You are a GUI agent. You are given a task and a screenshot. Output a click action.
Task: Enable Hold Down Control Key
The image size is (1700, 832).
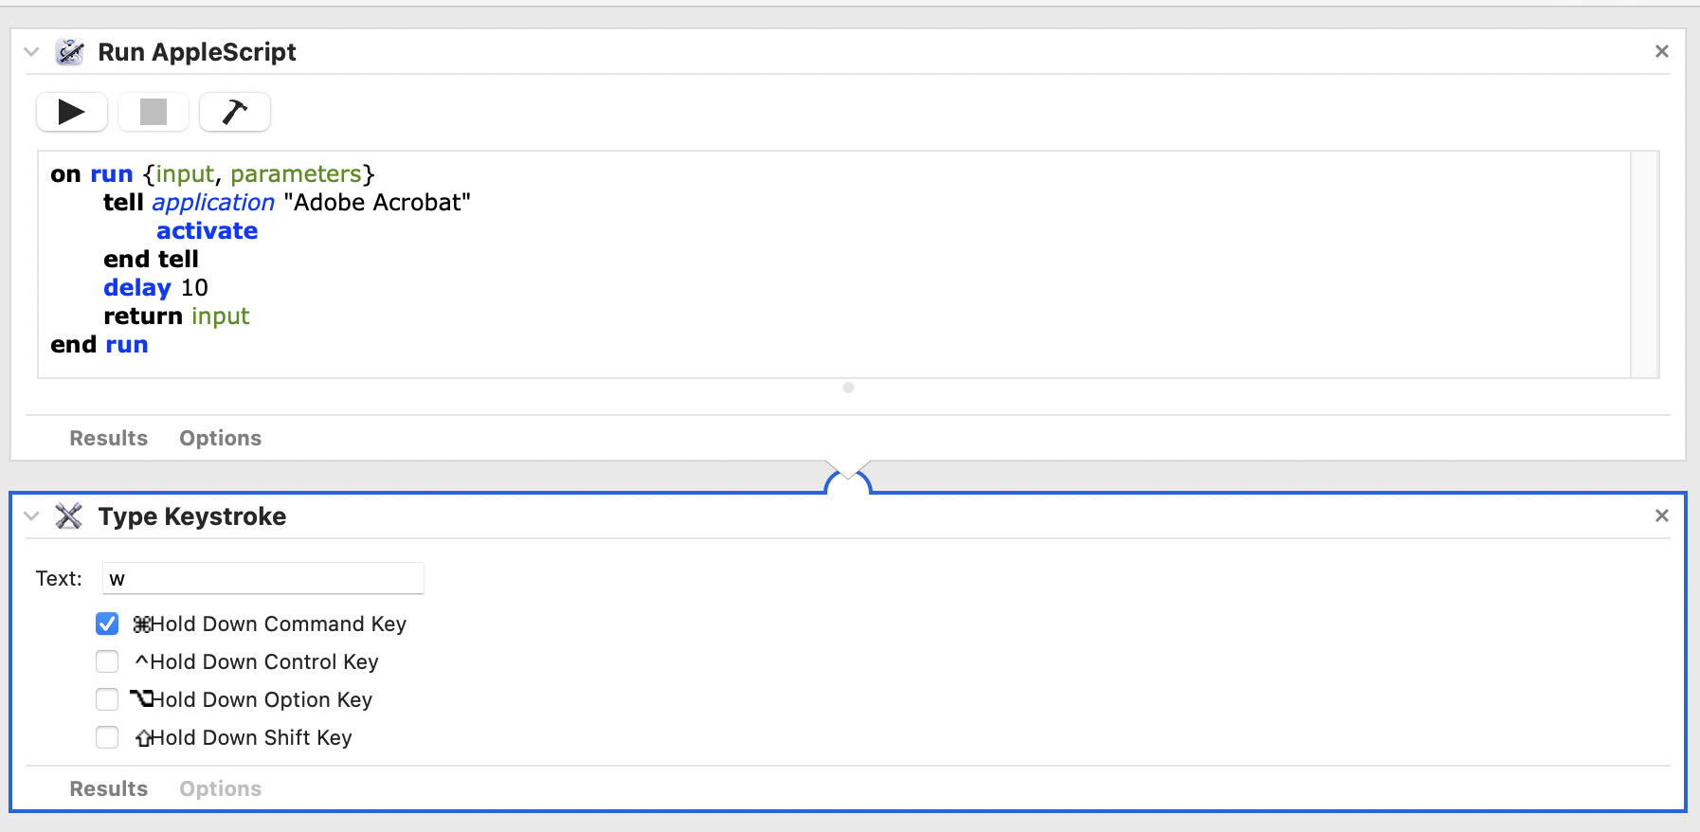(x=107, y=661)
